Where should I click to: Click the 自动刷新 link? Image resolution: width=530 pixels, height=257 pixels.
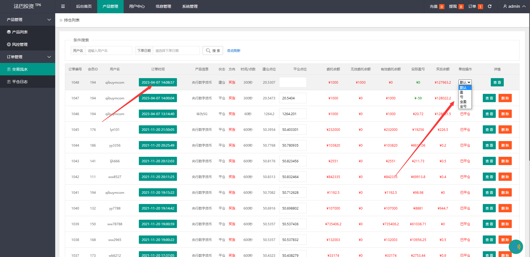[x=234, y=51]
